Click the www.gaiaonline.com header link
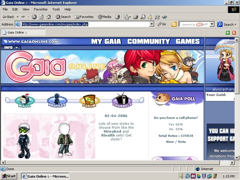 [x=31, y=42]
